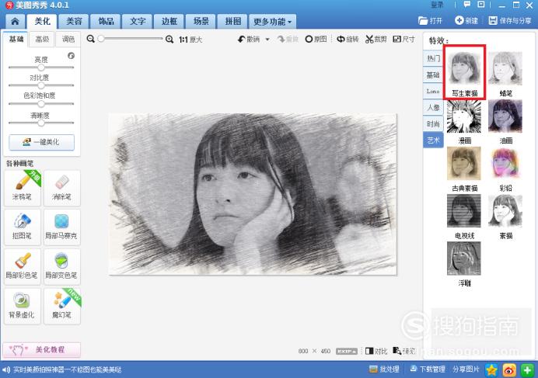Image resolution: width=538 pixels, height=378 pixels.
Task: Click the 对比 compare icon
Action: [x=369, y=351]
